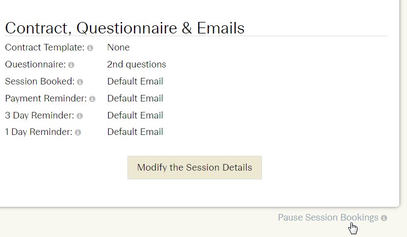Click the 'Payment Reminder:' label text
This screenshot has height=237, width=407.
[46, 98]
